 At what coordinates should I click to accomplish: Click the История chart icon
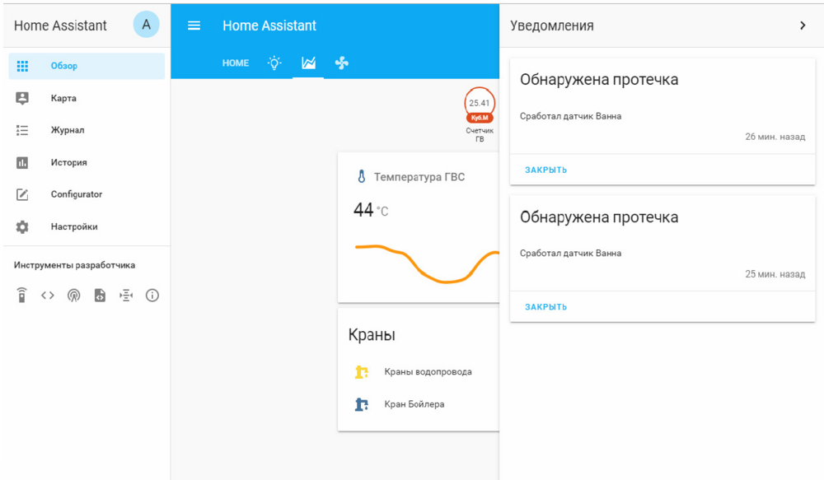[22, 163]
